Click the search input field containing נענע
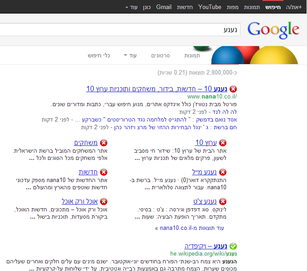The image size is (307, 271). point(120,30)
